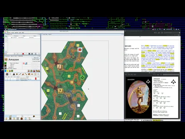Click the white square chit at the bottom right of the map
This screenshot has height=139, width=185.
coord(78,116)
